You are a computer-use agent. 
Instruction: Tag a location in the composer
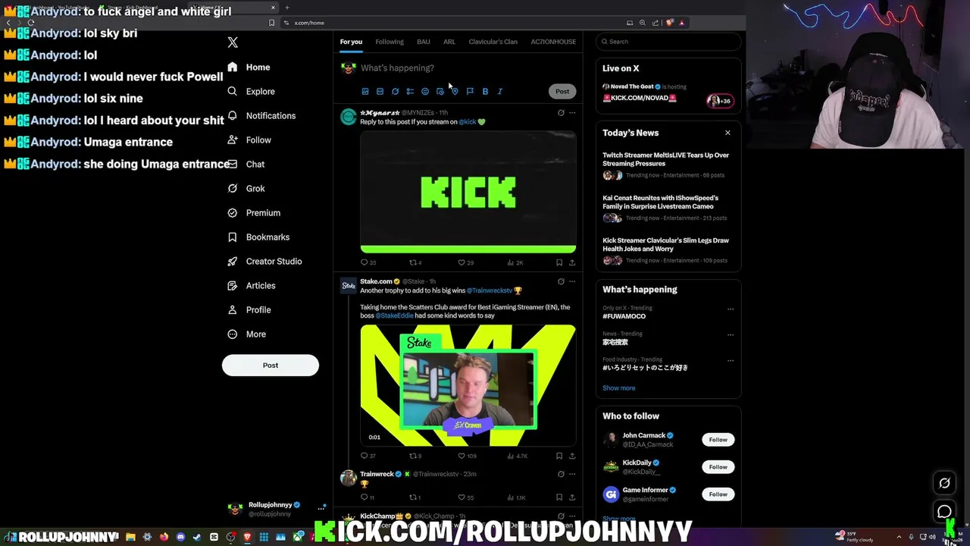[455, 91]
